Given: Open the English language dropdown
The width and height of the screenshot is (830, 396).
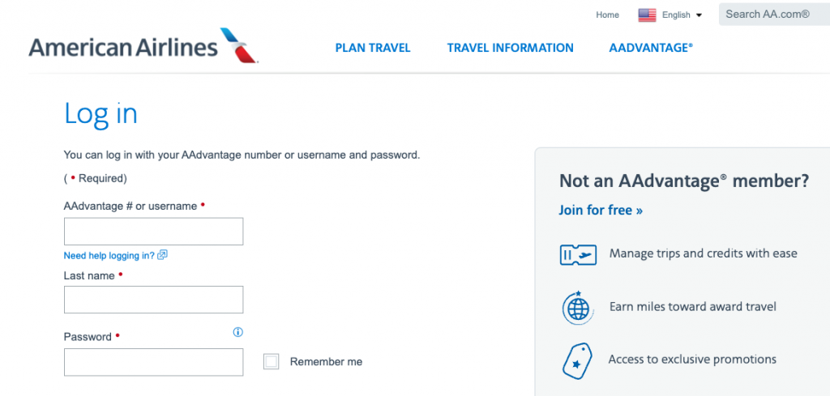Looking at the screenshot, I should pos(682,15).
